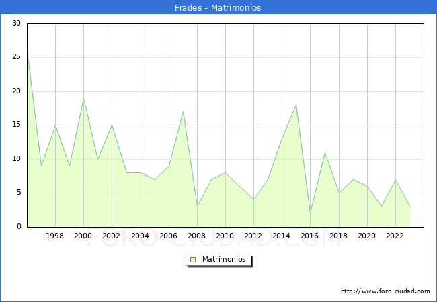Click the 2006 x-axis label
Screen dimensions: 437x302
[168, 236]
